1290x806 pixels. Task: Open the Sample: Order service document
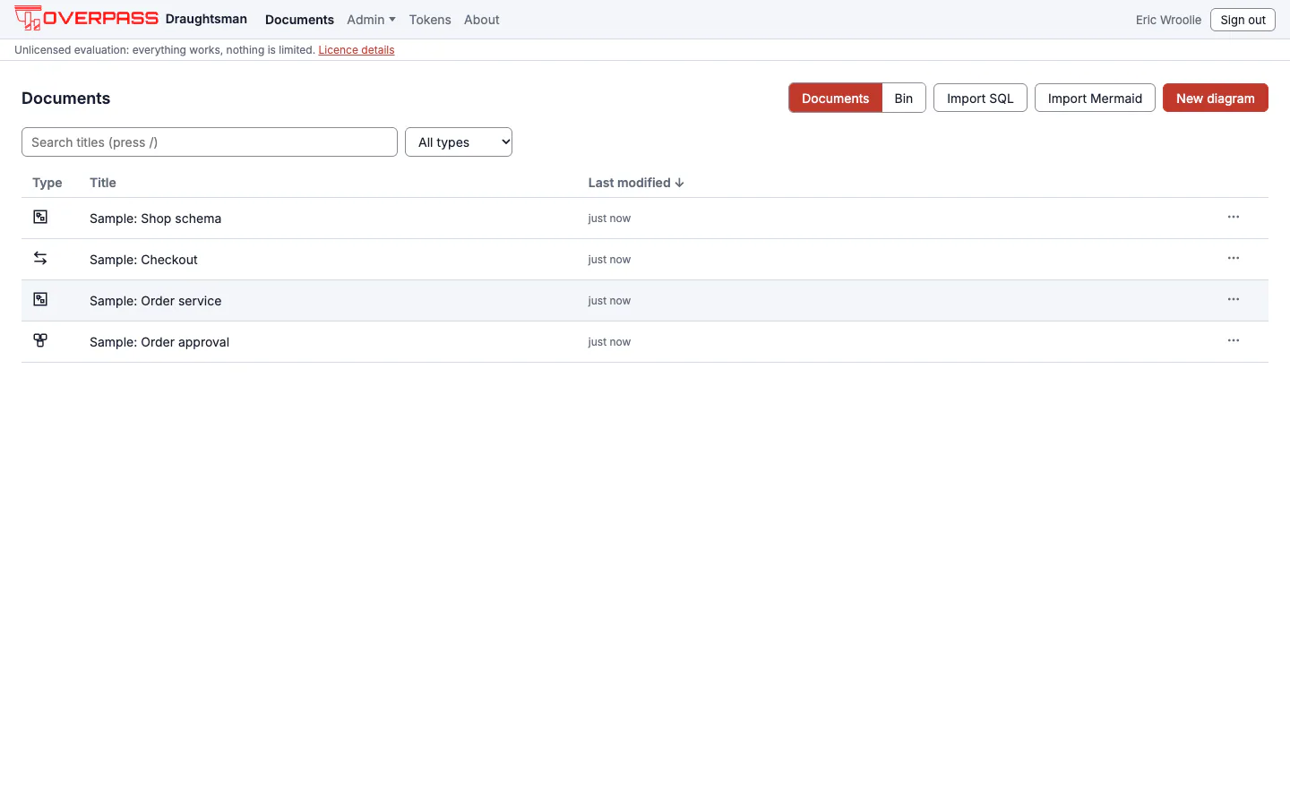coord(155,301)
